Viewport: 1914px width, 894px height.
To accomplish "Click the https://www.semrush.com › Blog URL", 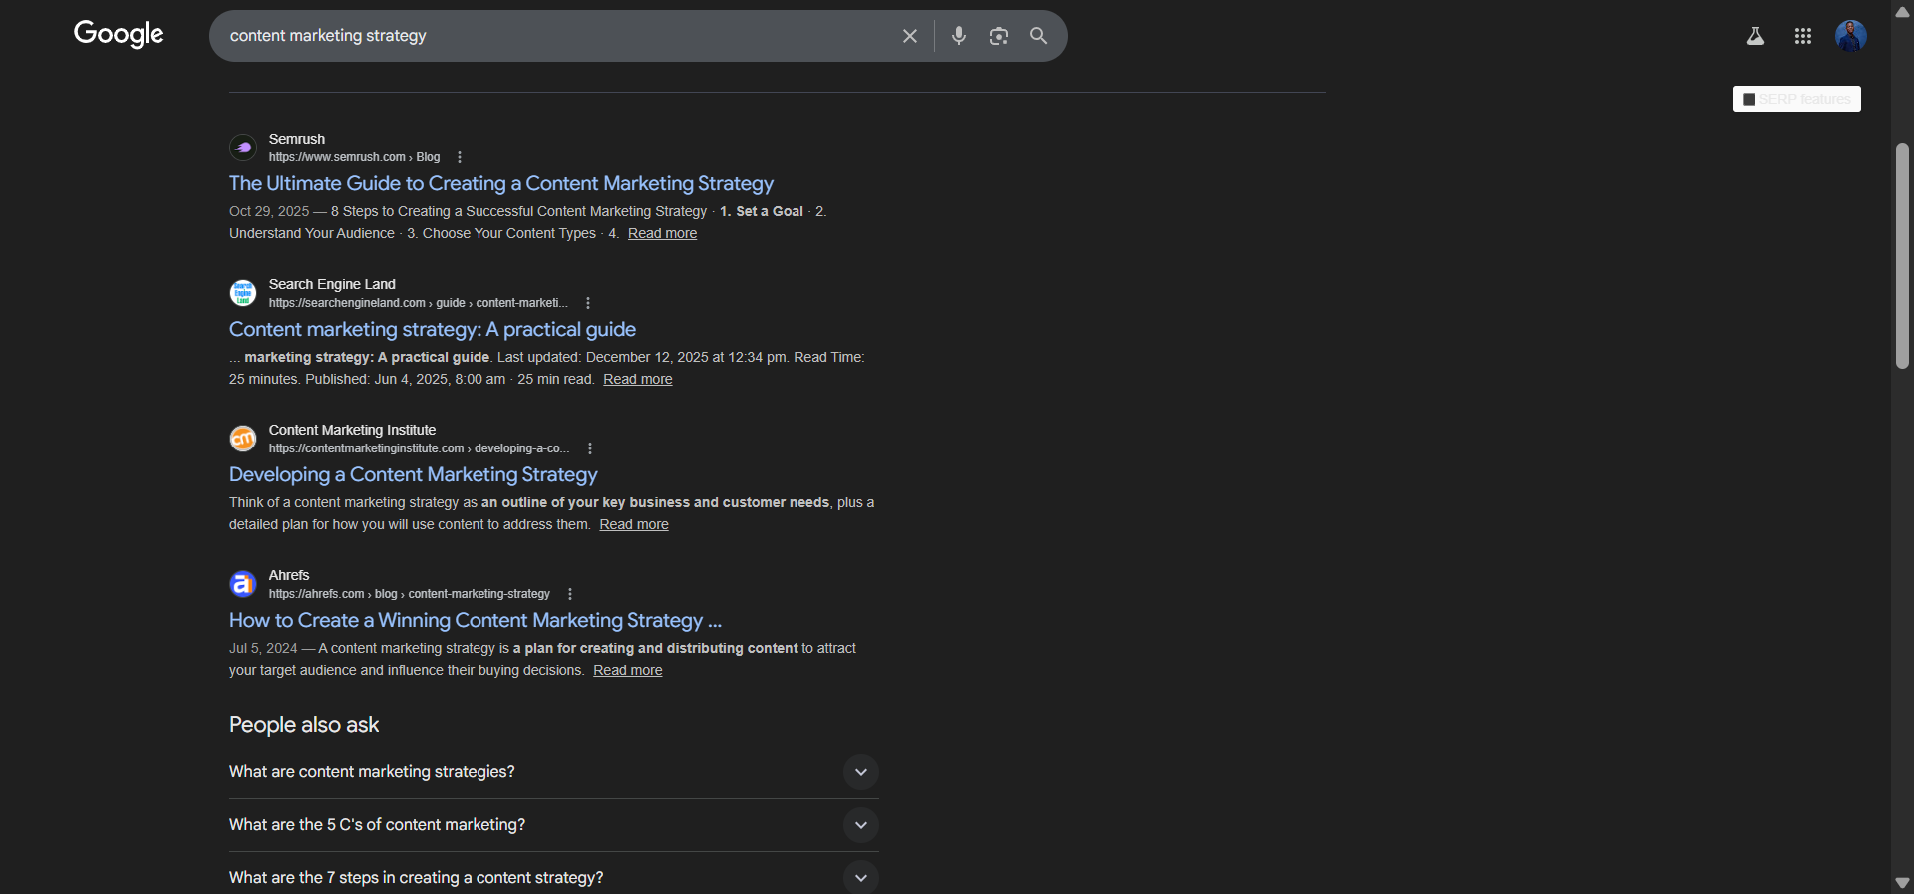I will [354, 157].
